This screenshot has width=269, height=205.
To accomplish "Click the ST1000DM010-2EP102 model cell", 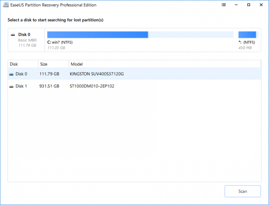I will click(x=92, y=86).
